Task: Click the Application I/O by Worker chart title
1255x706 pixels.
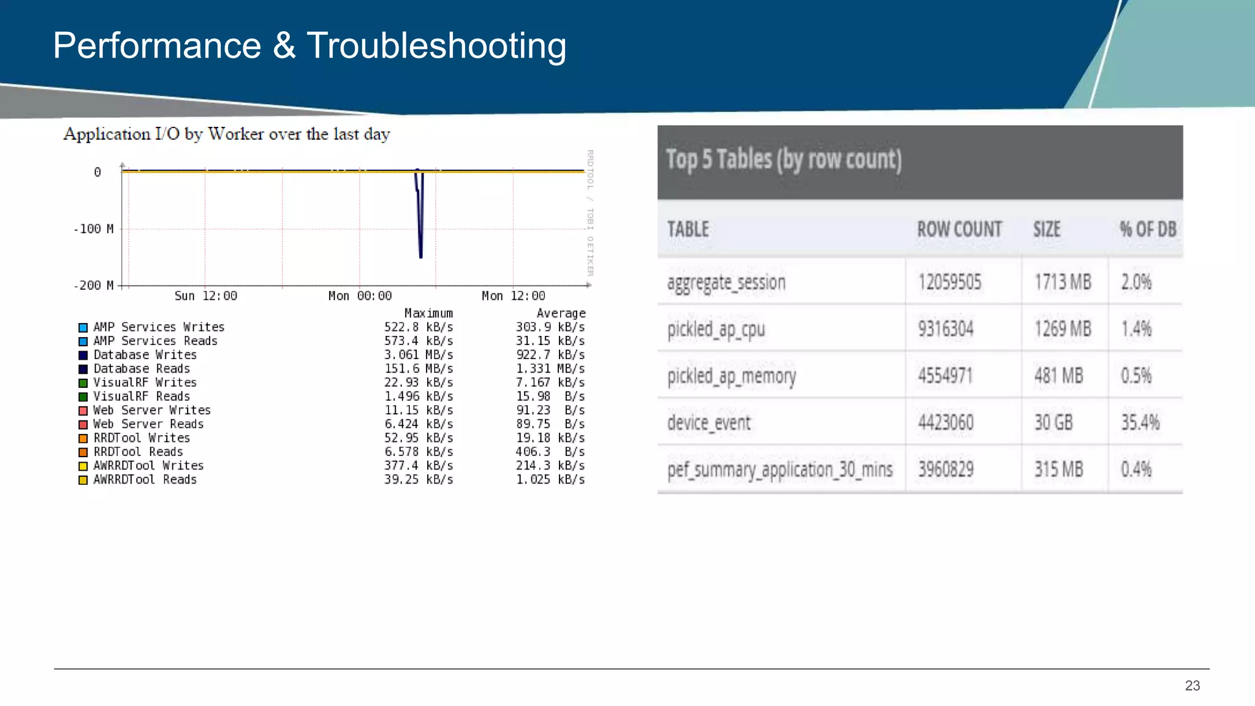Action: click(227, 134)
